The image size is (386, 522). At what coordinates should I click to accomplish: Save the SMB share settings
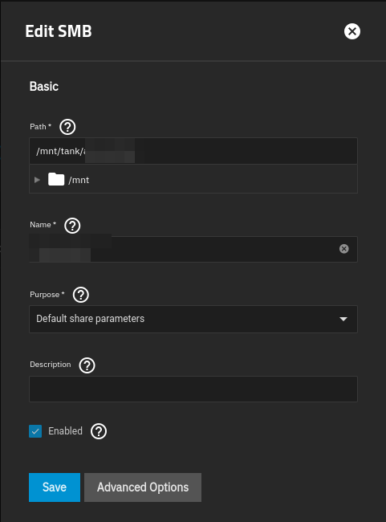click(x=55, y=487)
